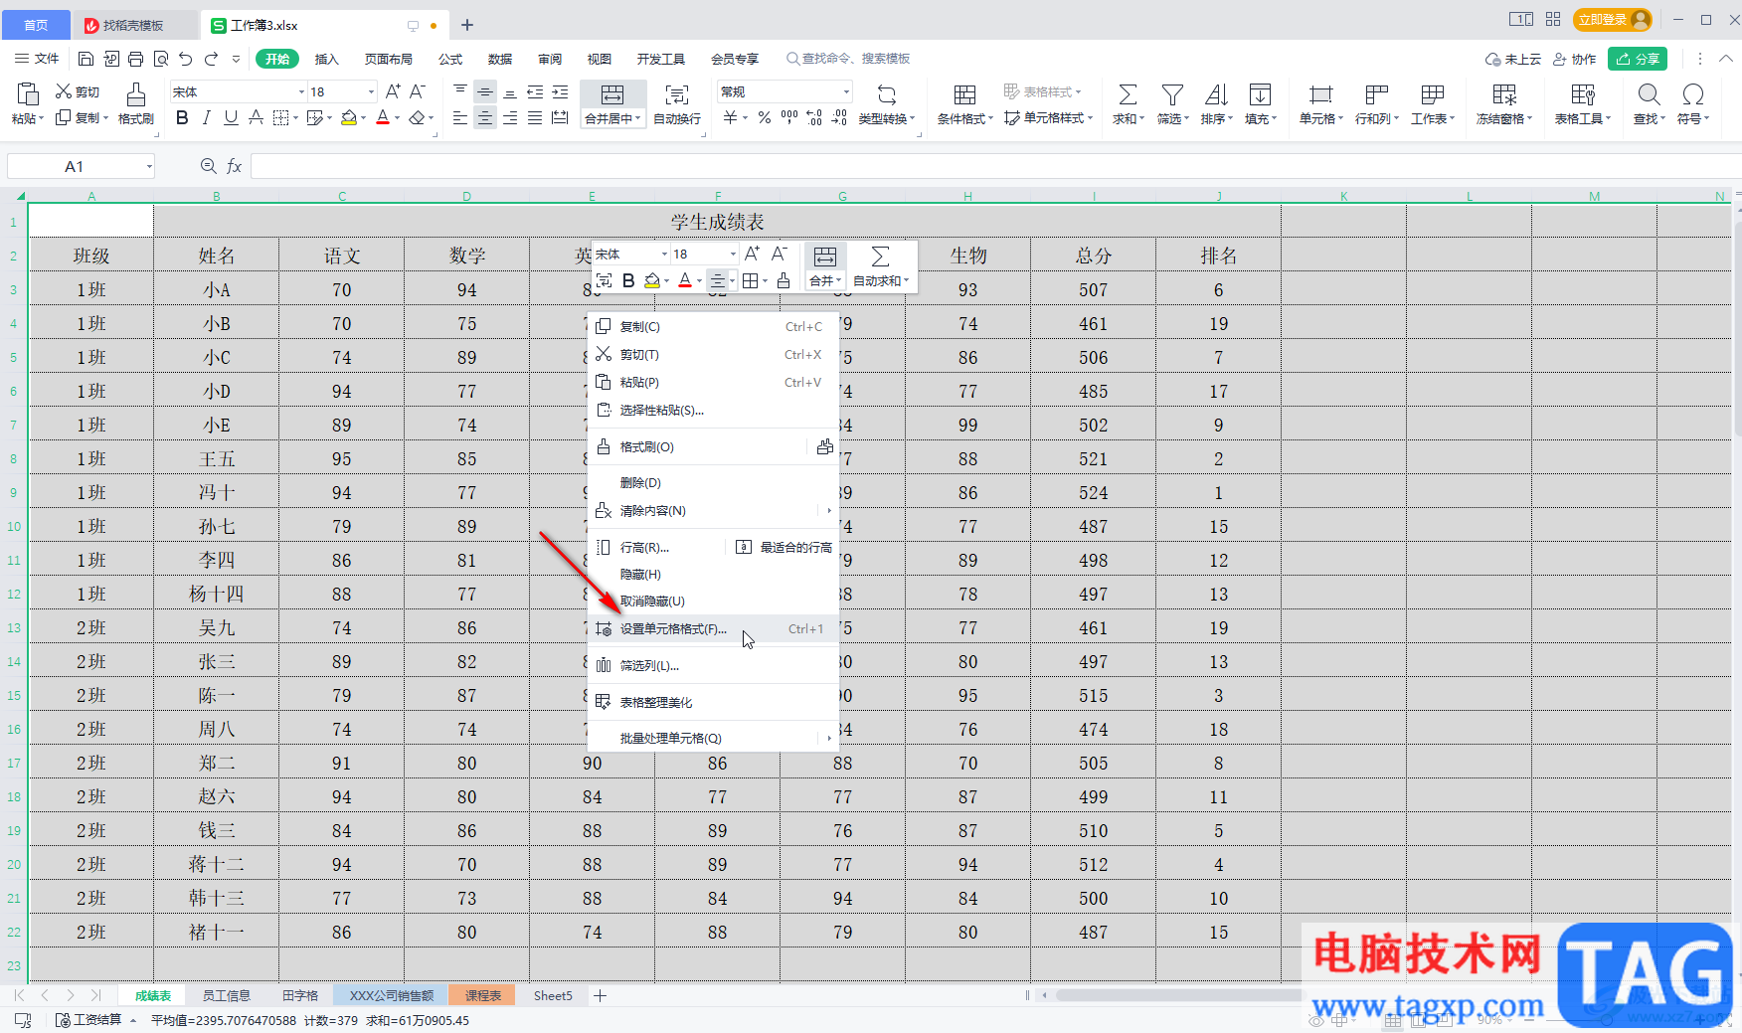Click the Find (查找) magnifier icon

(x=1649, y=94)
